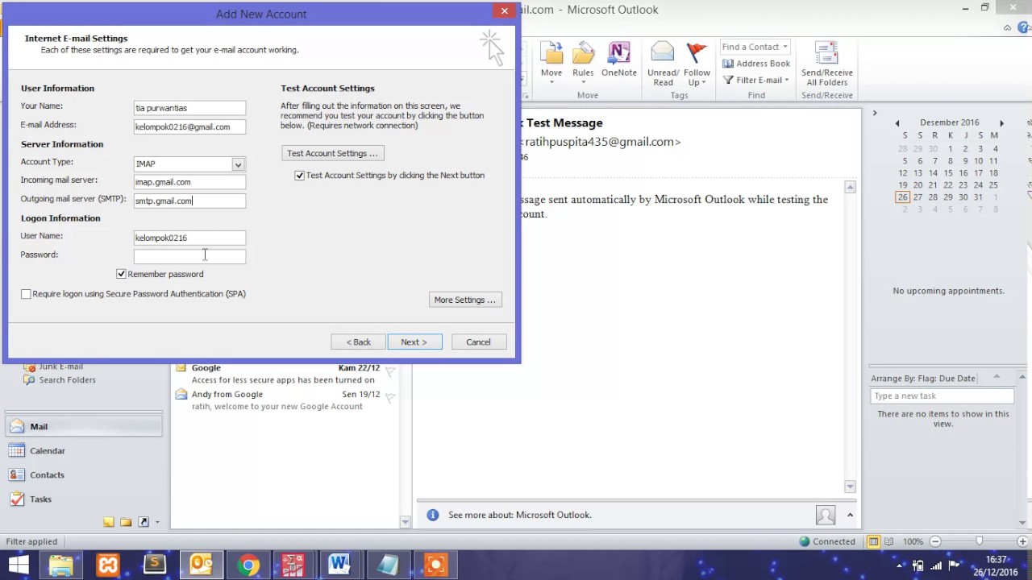Toggle the Remember password checkbox
Image resolution: width=1032 pixels, height=580 pixels.
tap(121, 274)
